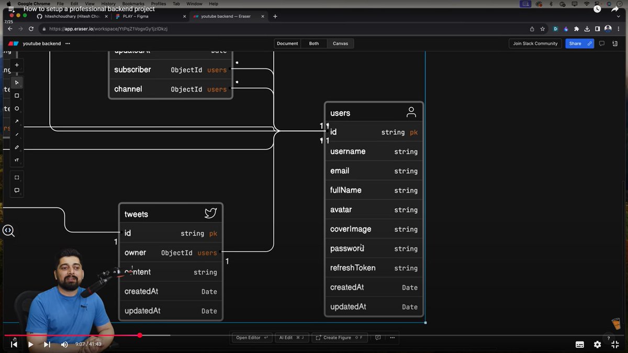Reload the page
This screenshot has width=628, height=353.
click(31, 29)
